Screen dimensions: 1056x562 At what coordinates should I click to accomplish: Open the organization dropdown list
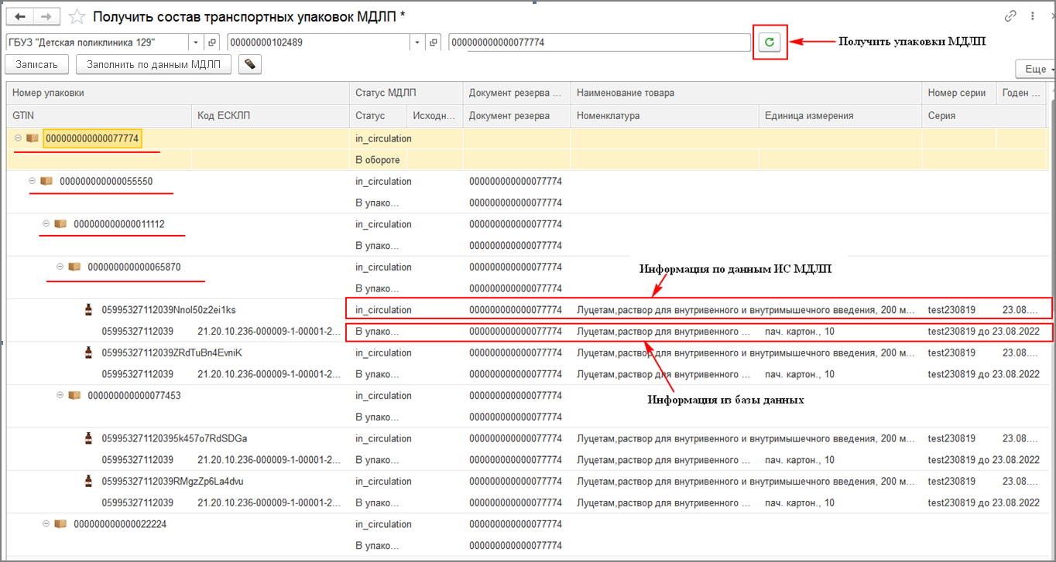[197, 43]
